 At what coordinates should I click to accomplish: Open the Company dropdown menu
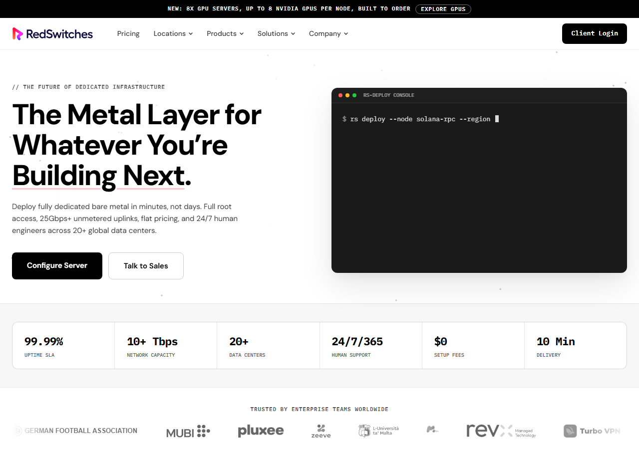(x=328, y=34)
